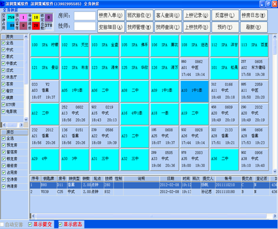Toggle 预定房 status checkbox
278x229 pixels.
(3, 145)
